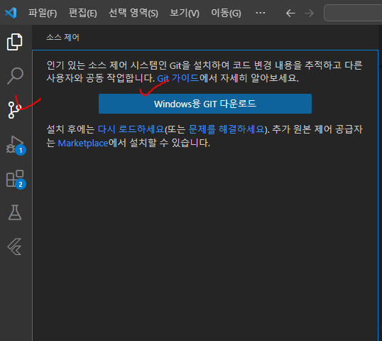Click the 문제를 해결하세요 link
This screenshot has height=341, width=382.
tap(227, 129)
